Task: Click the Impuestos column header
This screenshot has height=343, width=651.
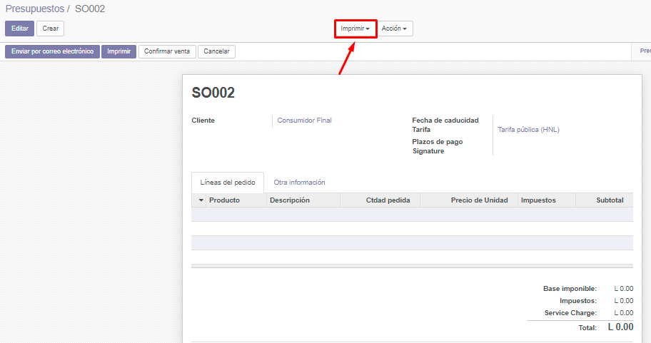Action: point(538,200)
